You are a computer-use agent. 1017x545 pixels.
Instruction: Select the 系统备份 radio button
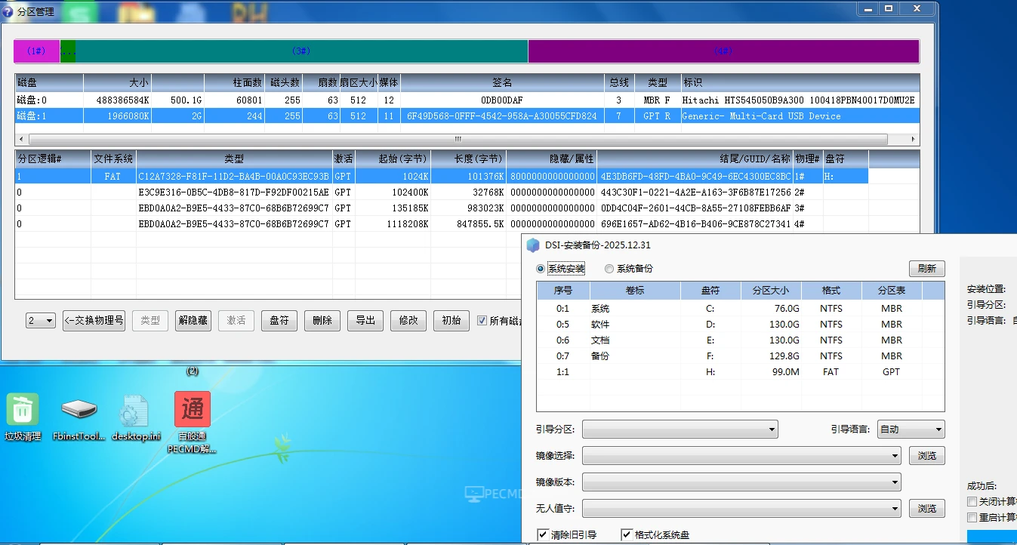[611, 268]
